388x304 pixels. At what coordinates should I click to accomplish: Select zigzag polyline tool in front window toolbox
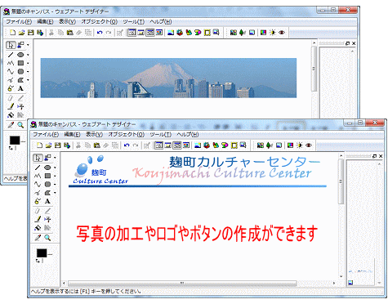click(x=38, y=176)
